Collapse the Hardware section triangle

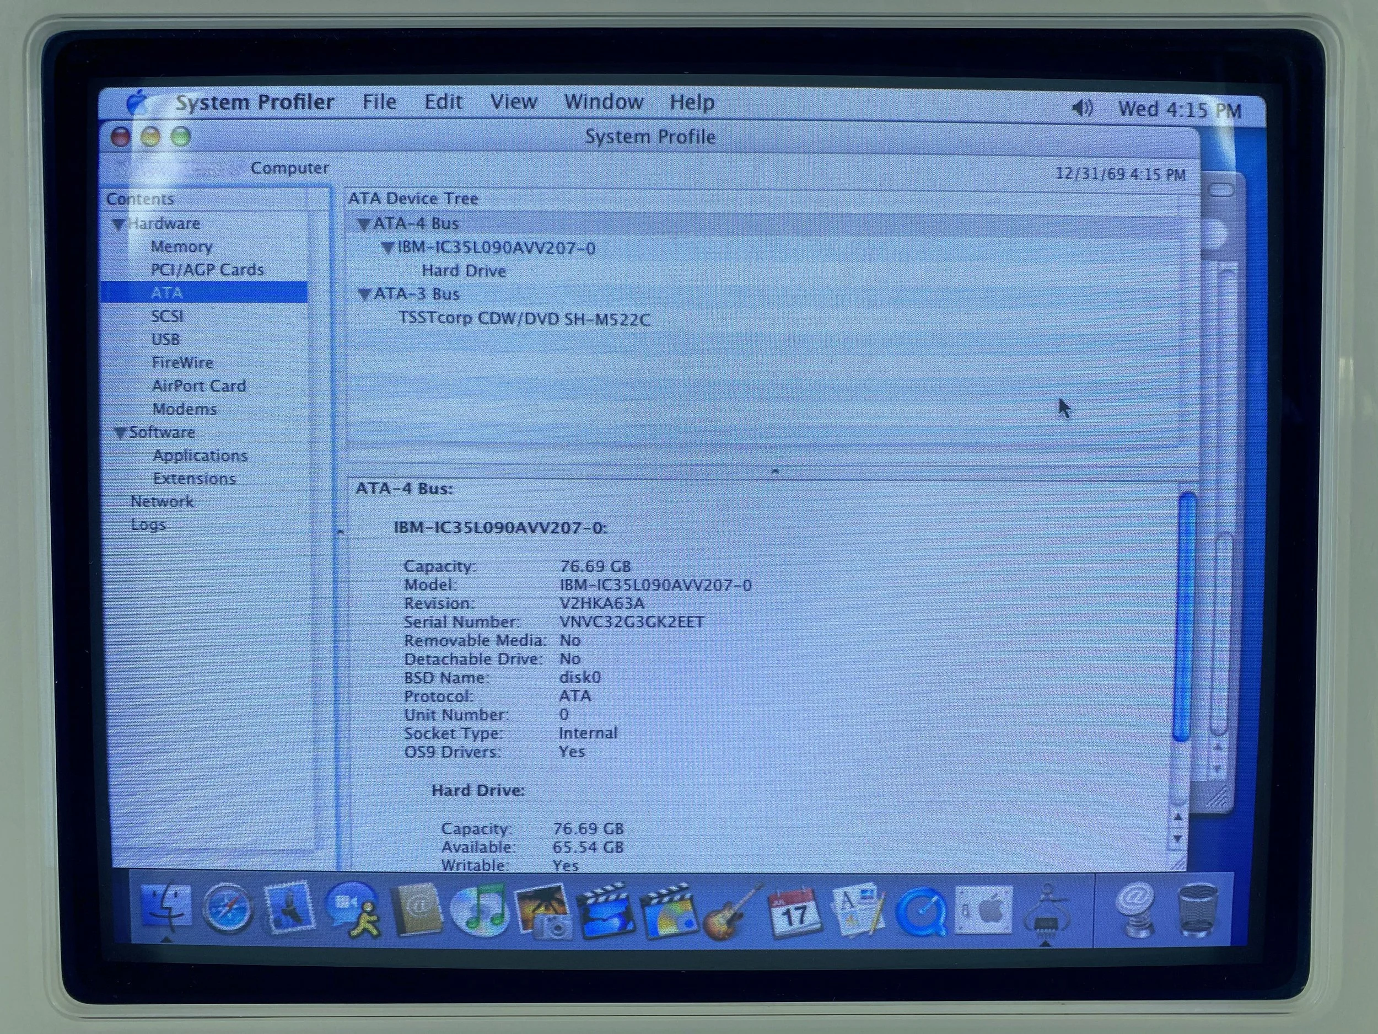coord(118,224)
